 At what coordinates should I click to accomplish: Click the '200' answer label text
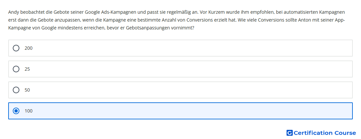[29, 48]
